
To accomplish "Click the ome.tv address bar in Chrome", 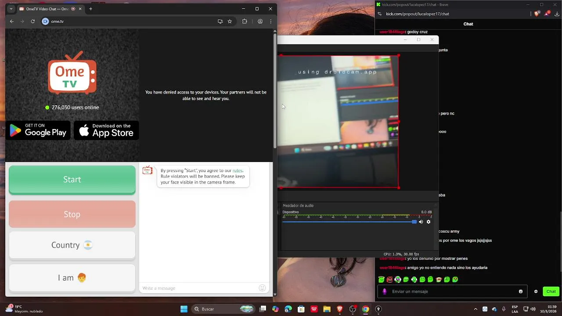I will (132, 21).
